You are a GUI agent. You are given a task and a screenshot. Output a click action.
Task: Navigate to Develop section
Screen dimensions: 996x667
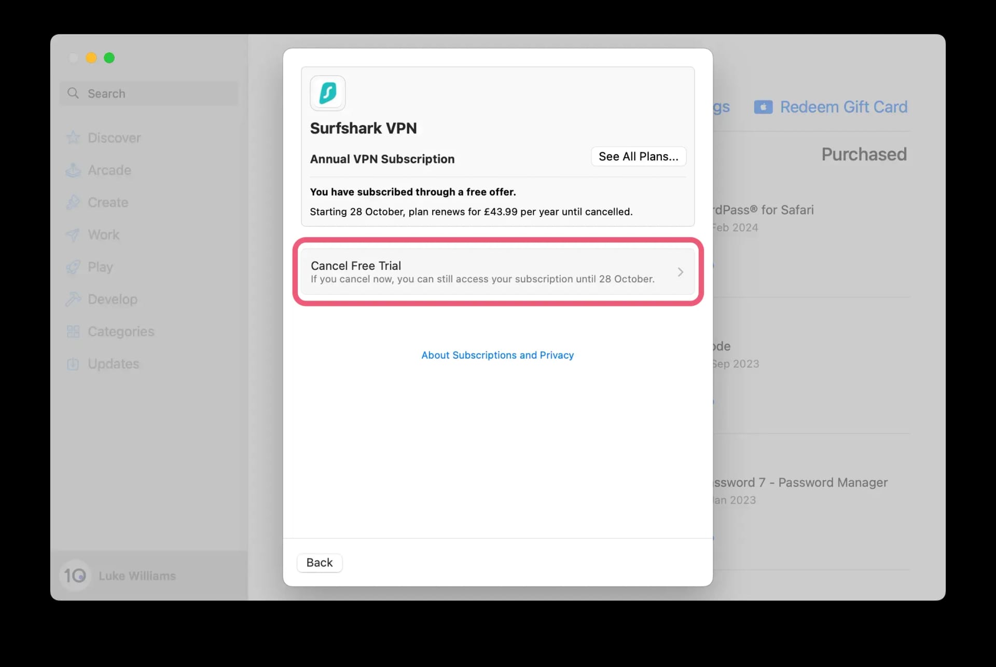pos(113,298)
